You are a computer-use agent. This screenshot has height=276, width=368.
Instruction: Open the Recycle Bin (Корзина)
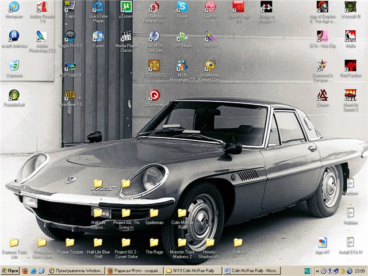coord(13,66)
